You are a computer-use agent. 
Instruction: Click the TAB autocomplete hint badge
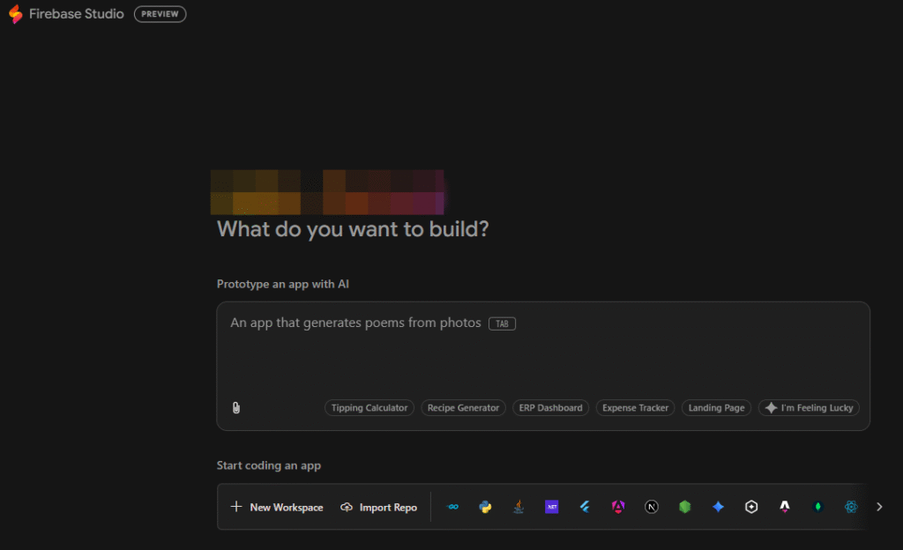502,323
